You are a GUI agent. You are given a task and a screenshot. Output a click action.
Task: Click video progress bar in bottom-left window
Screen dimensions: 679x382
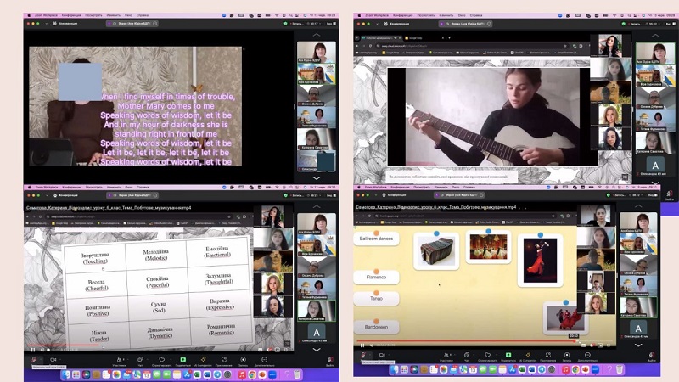(x=158, y=345)
